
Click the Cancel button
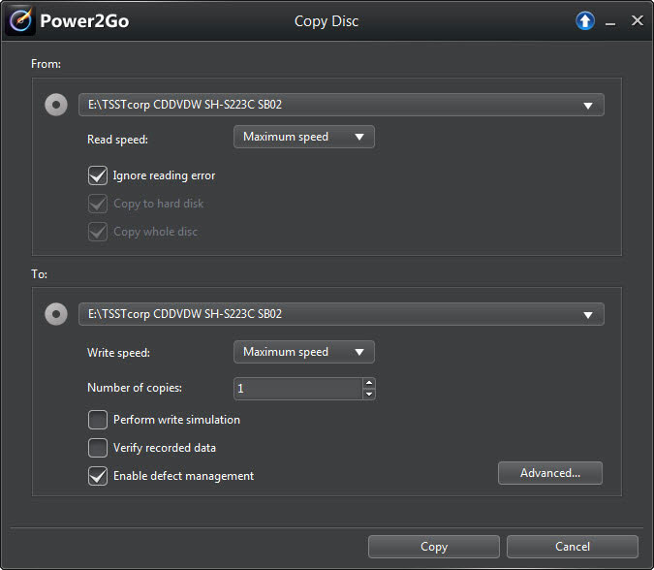coord(573,547)
